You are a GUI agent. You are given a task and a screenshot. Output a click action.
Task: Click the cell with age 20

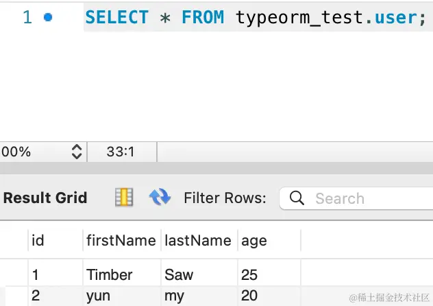249,296
